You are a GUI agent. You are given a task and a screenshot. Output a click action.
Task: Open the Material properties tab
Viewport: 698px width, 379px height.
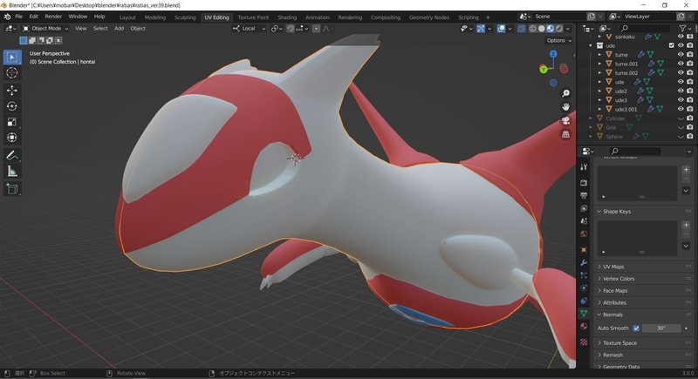click(x=584, y=326)
